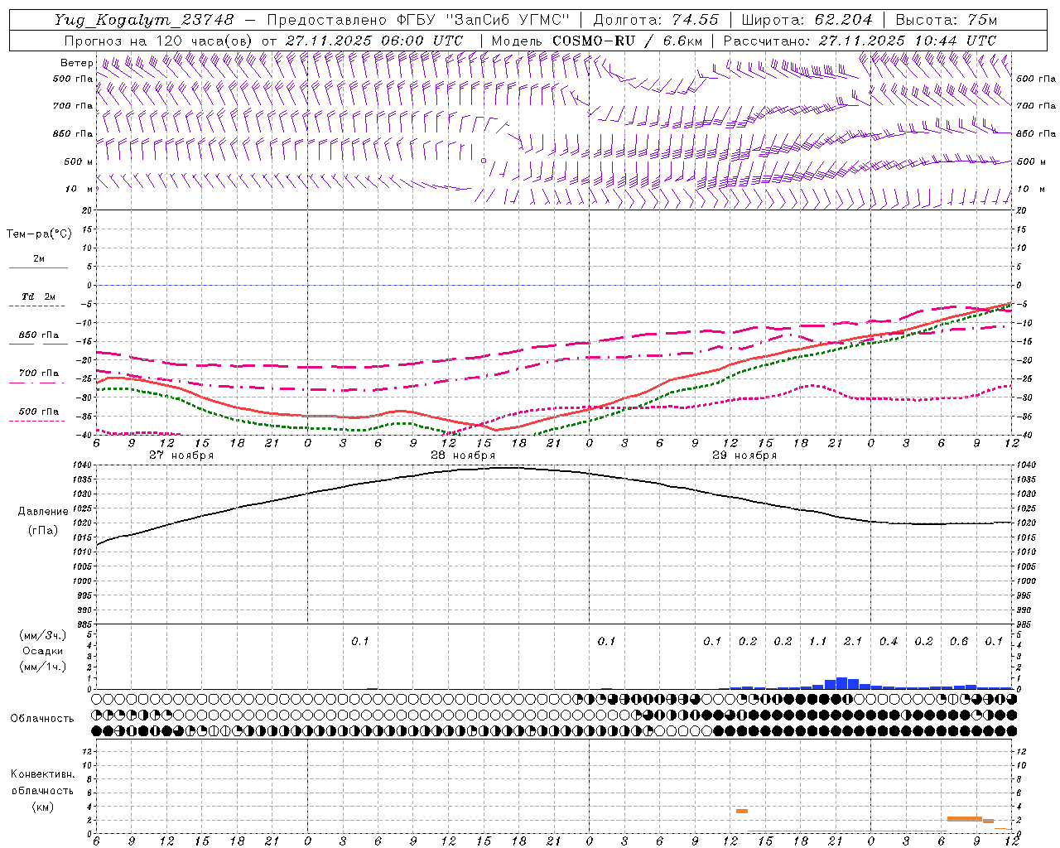This screenshot has width=1060, height=848.
Task: Click the (мм/1ч.) units label
Action: 42,667
